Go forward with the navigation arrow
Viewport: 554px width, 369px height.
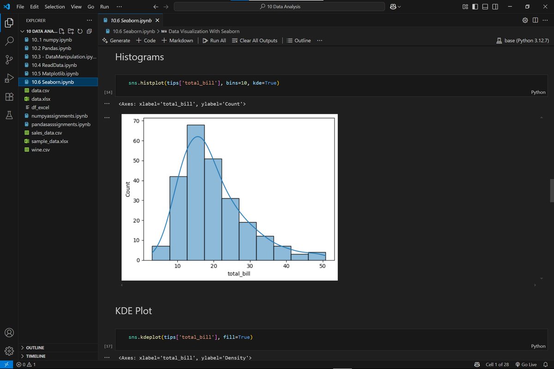pos(166,7)
